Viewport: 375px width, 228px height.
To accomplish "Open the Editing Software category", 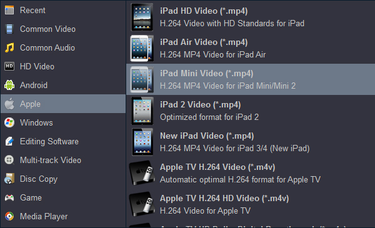I will pyautogui.click(x=63, y=141).
